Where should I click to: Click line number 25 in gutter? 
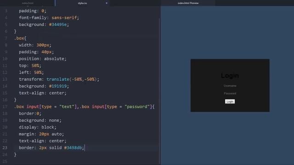5,161
